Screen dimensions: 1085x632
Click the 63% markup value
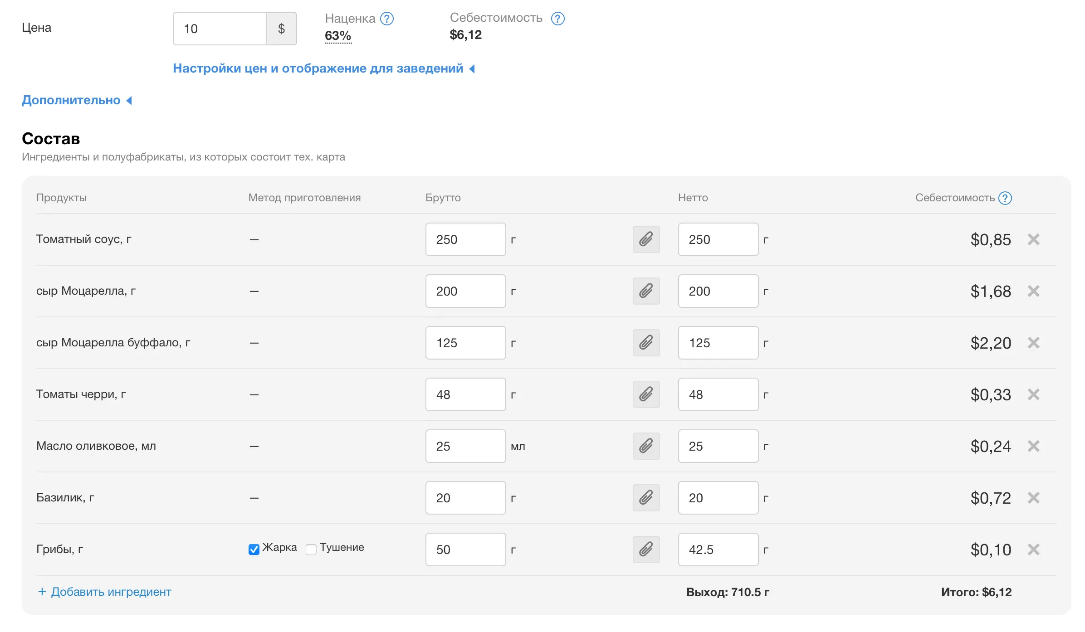coord(338,36)
